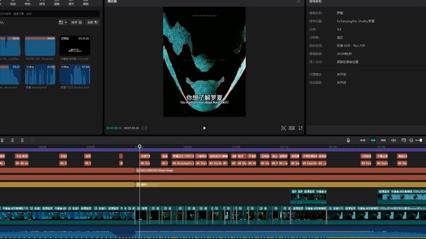426x239 pixels.
Task: Click the 30.00帧/秒 frame rate value
Action: [x=344, y=54]
